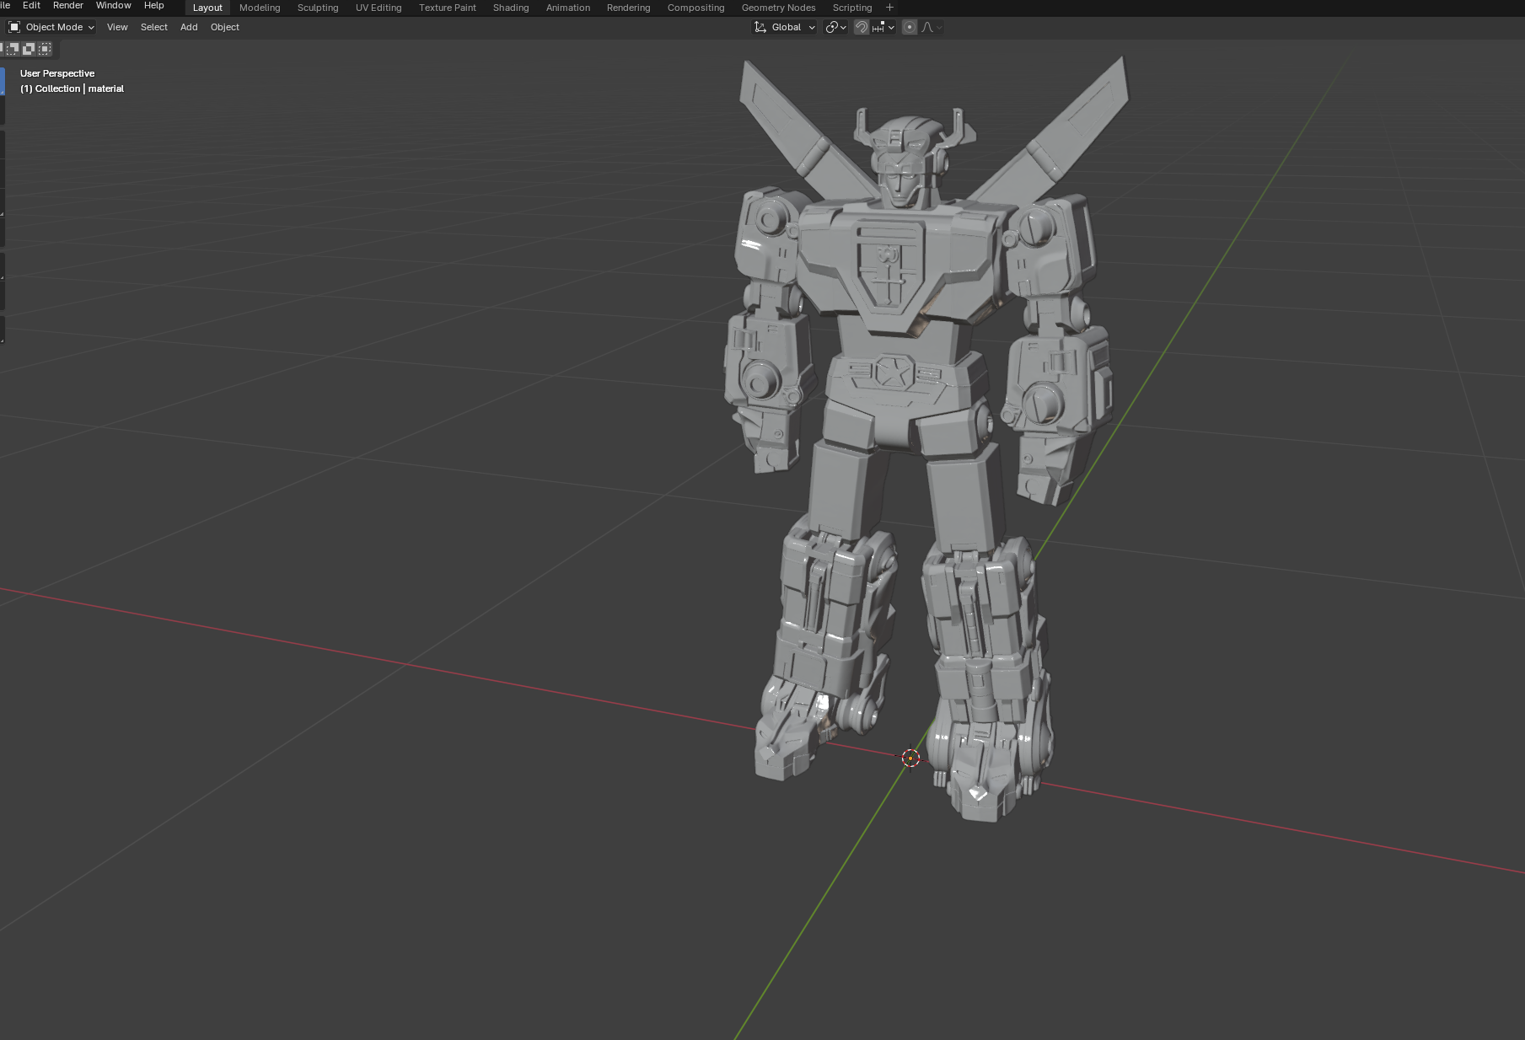Screen dimensions: 1525x1040
Task: Expand the Global transform orientation dropdown
Action: [x=784, y=27]
